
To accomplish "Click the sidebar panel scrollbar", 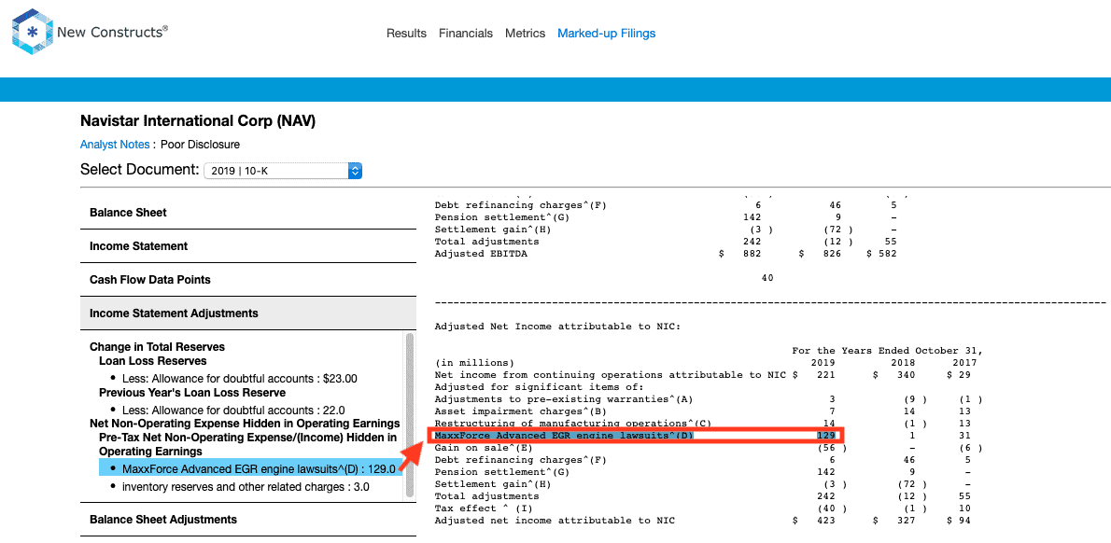I will point(409,416).
